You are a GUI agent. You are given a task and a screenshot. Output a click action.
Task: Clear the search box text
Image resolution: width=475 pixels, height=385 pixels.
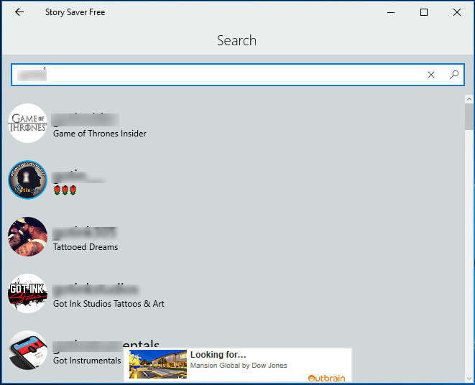pos(430,75)
